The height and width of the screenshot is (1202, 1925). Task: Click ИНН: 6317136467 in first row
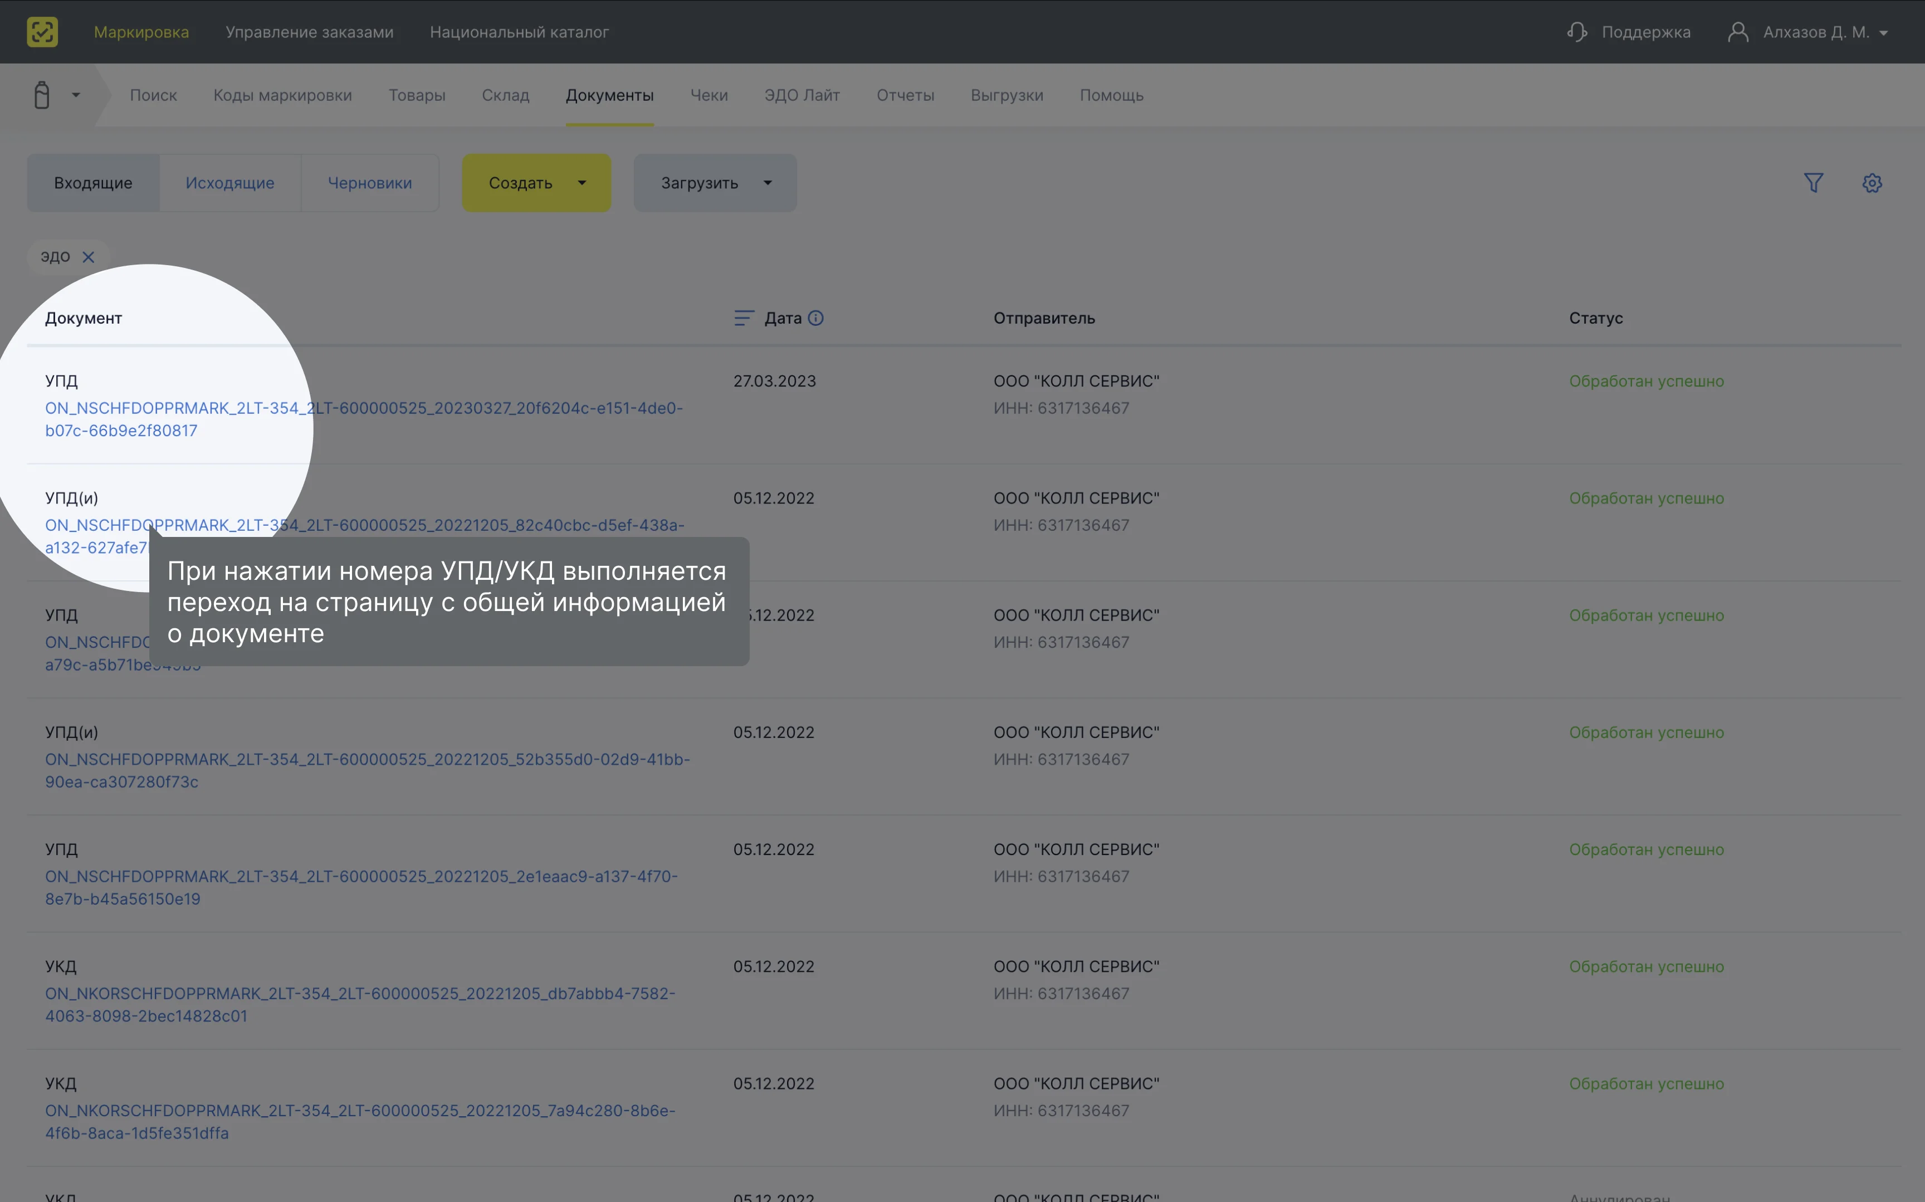pos(1061,408)
